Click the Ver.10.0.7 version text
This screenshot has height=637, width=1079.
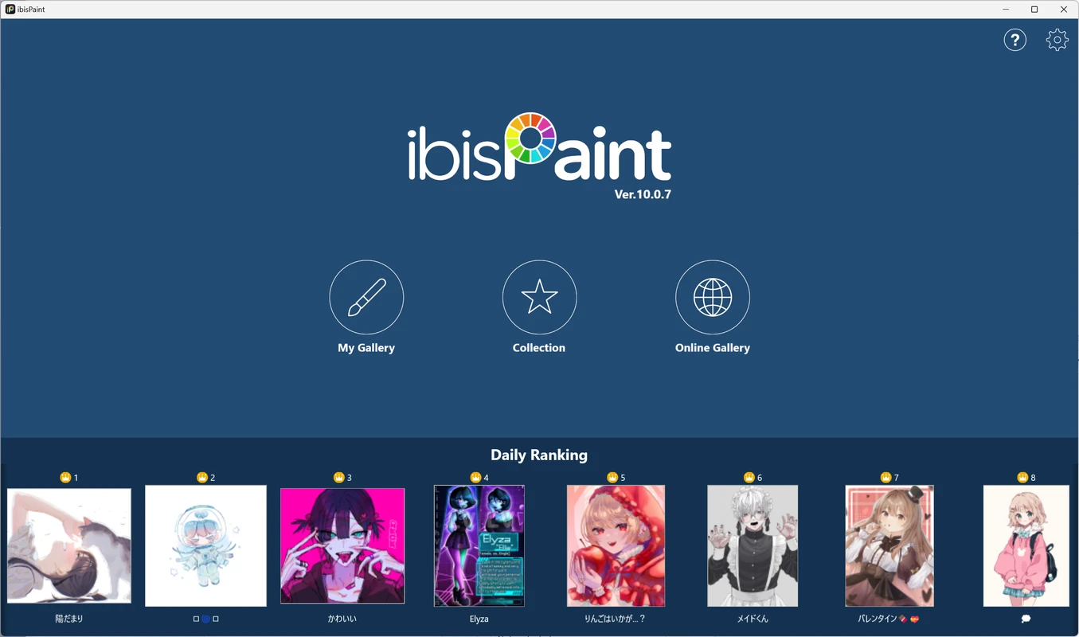(643, 193)
